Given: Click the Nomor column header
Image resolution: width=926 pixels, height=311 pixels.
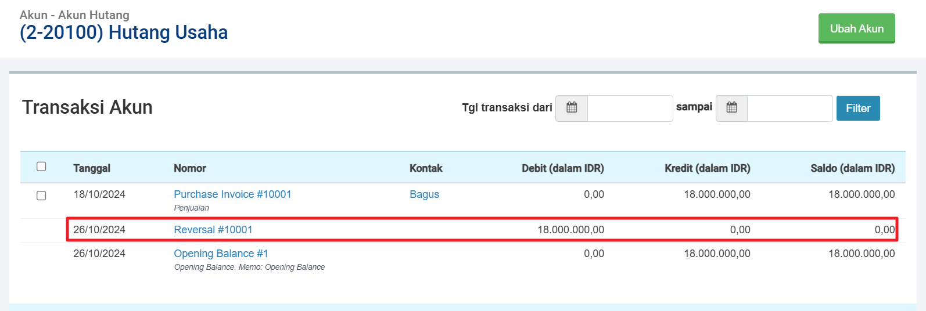Looking at the screenshot, I should pos(190,168).
